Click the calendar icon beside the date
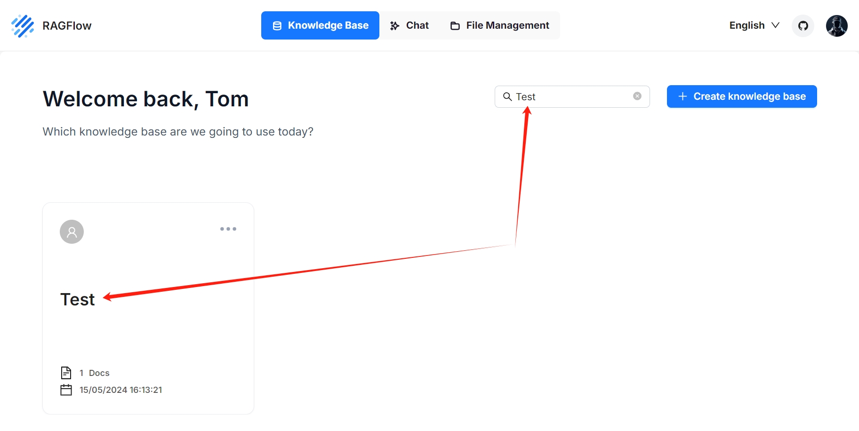The height and width of the screenshot is (431, 859). coord(66,390)
